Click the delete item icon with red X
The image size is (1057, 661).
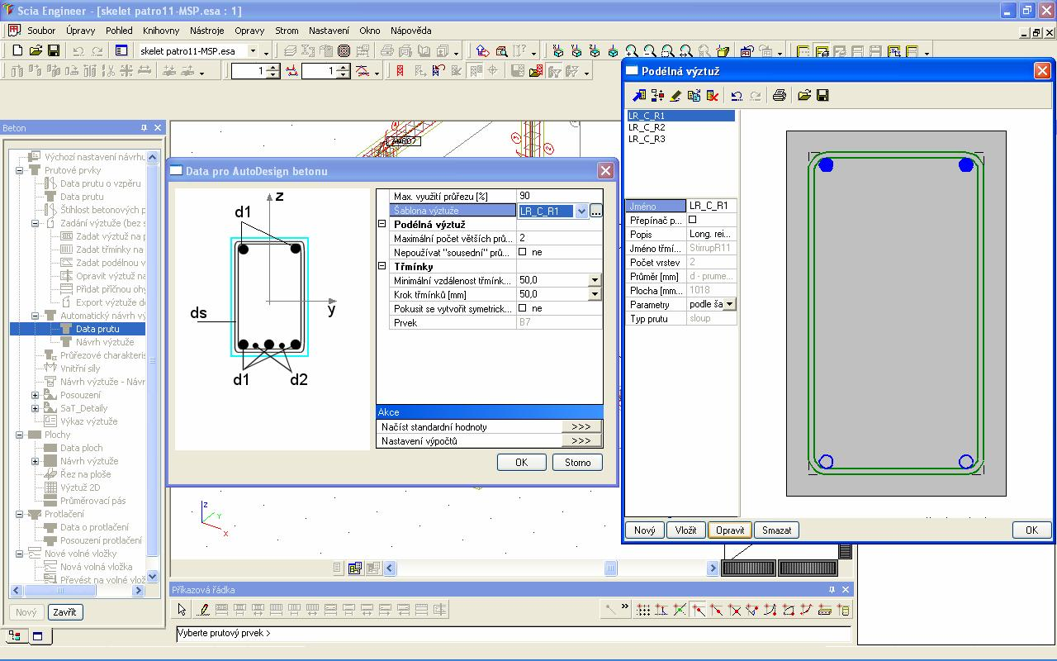713,96
